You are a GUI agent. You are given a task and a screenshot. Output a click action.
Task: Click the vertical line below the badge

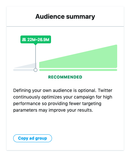[x=36, y=57]
